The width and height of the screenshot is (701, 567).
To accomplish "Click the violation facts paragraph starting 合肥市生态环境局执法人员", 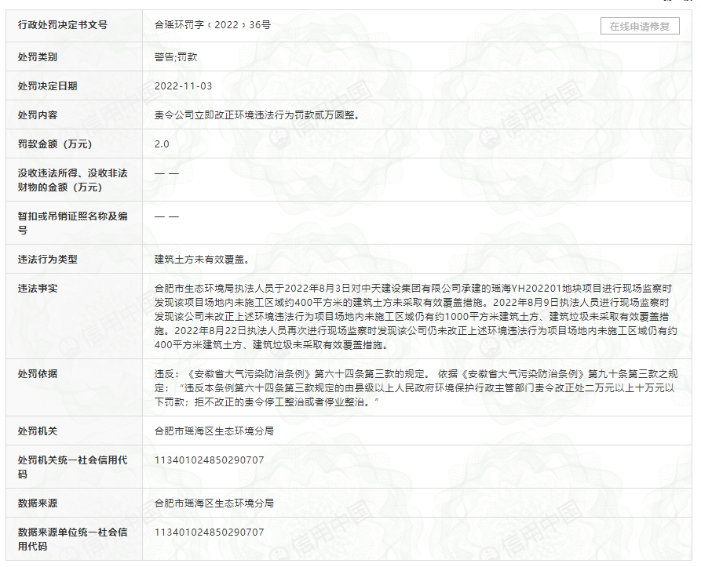I will pyautogui.click(x=416, y=317).
